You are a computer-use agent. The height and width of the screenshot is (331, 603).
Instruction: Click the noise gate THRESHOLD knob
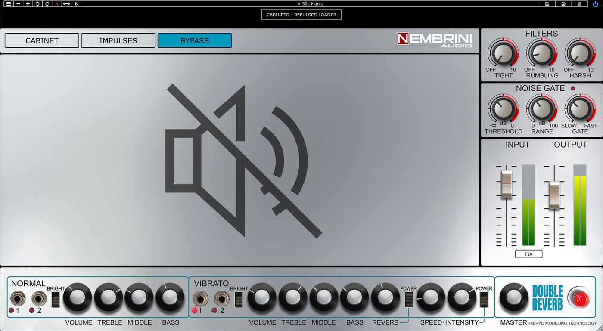coord(503,109)
